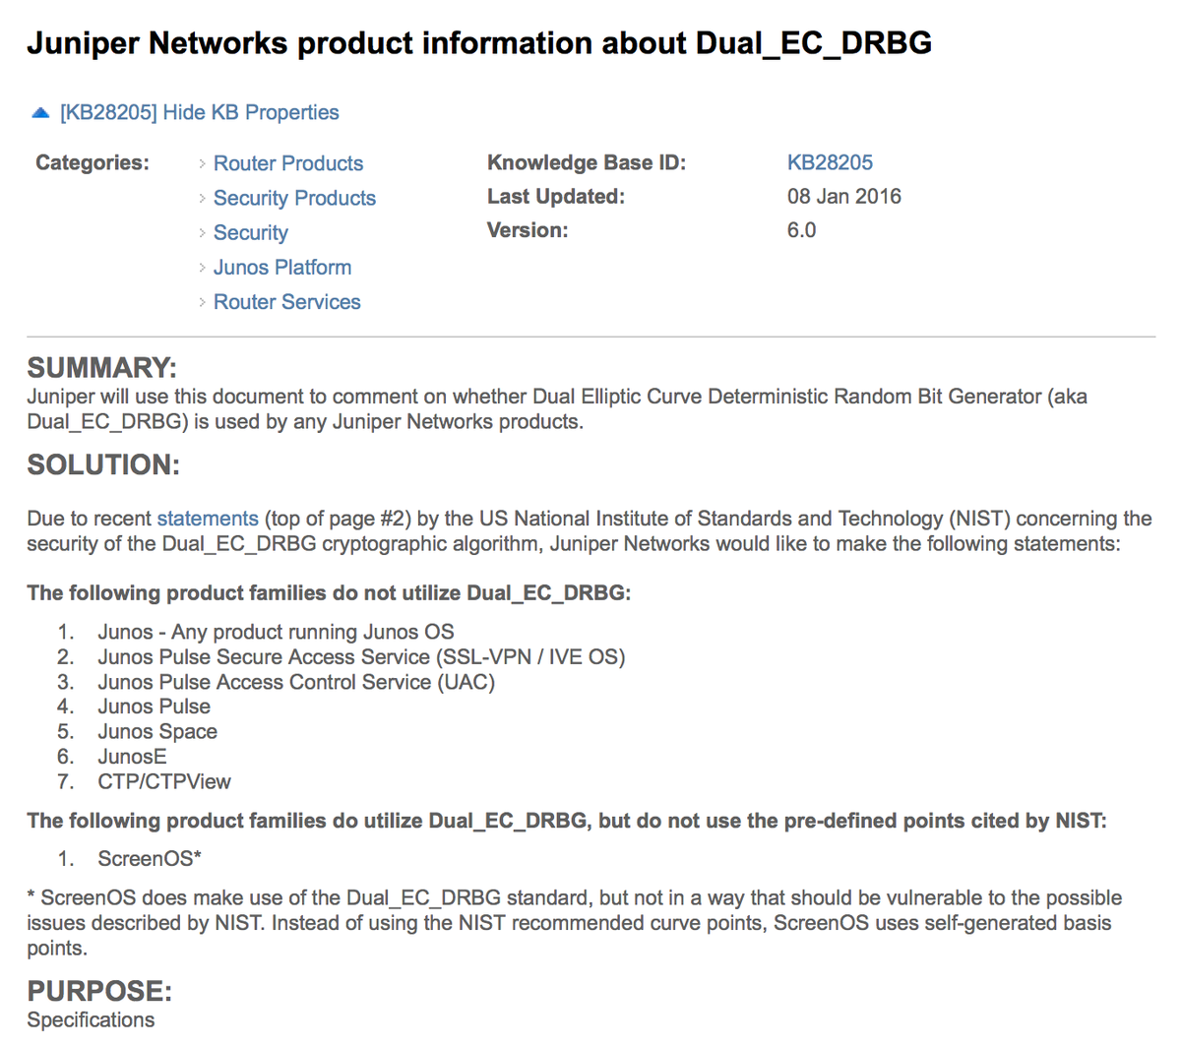Click the ScreenOS footnote paragraph
This screenshot has width=1181, height=1046.
click(x=575, y=923)
